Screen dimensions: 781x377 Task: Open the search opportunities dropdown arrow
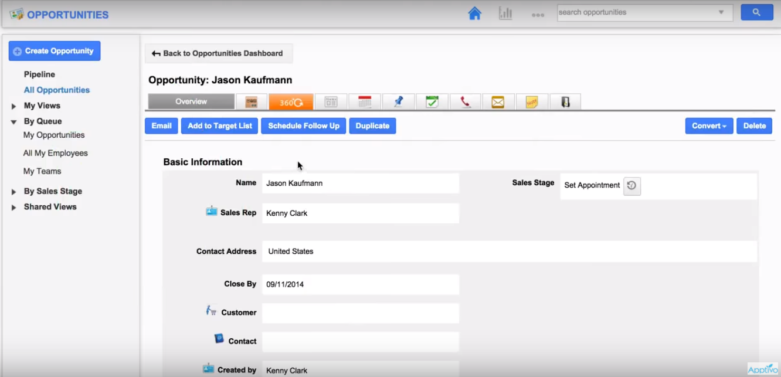point(721,12)
